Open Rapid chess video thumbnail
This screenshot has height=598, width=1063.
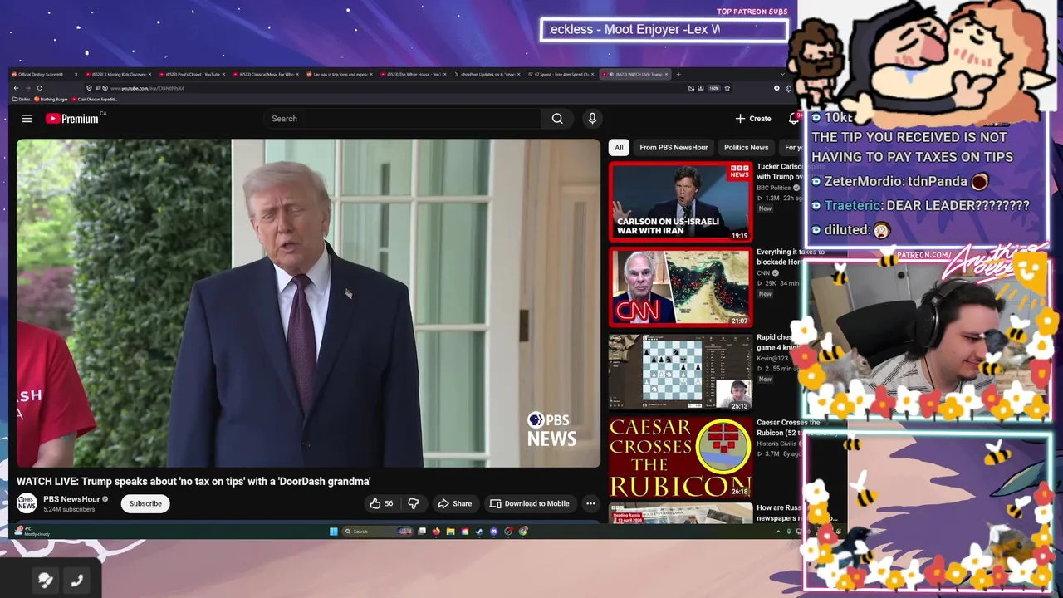[x=680, y=372]
